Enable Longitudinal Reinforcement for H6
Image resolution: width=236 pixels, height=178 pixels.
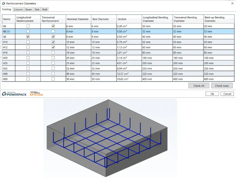point(28,26)
